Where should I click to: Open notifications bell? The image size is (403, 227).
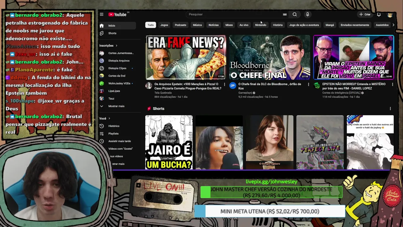[x=379, y=15]
